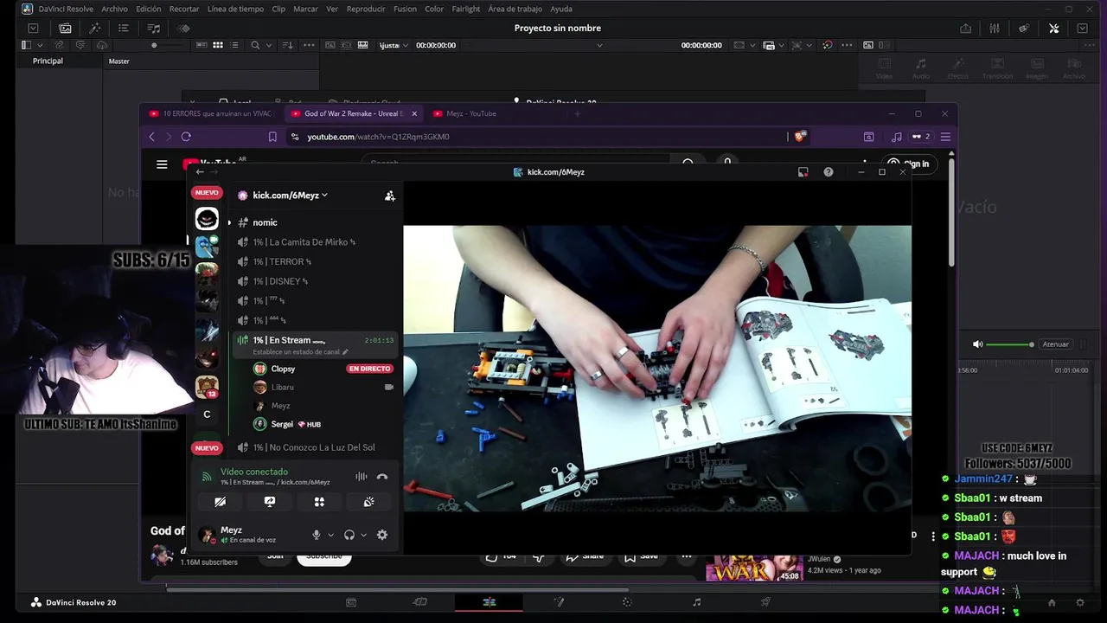Switch media pool to list view
The image size is (1107, 623).
[234, 45]
